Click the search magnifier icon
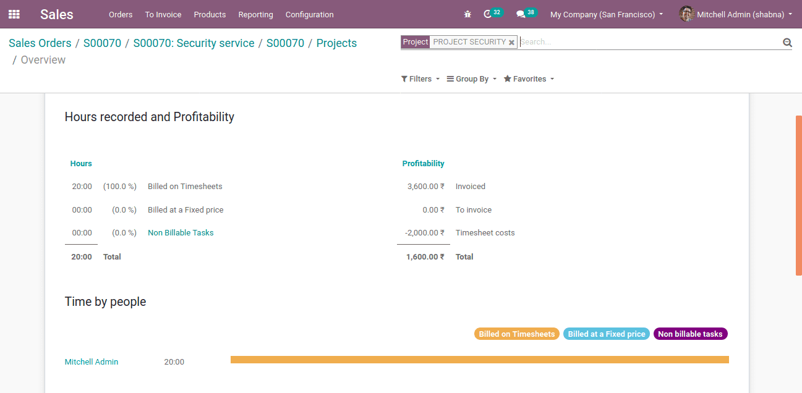This screenshot has height=393, width=802. pyautogui.click(x=787, y=43)
